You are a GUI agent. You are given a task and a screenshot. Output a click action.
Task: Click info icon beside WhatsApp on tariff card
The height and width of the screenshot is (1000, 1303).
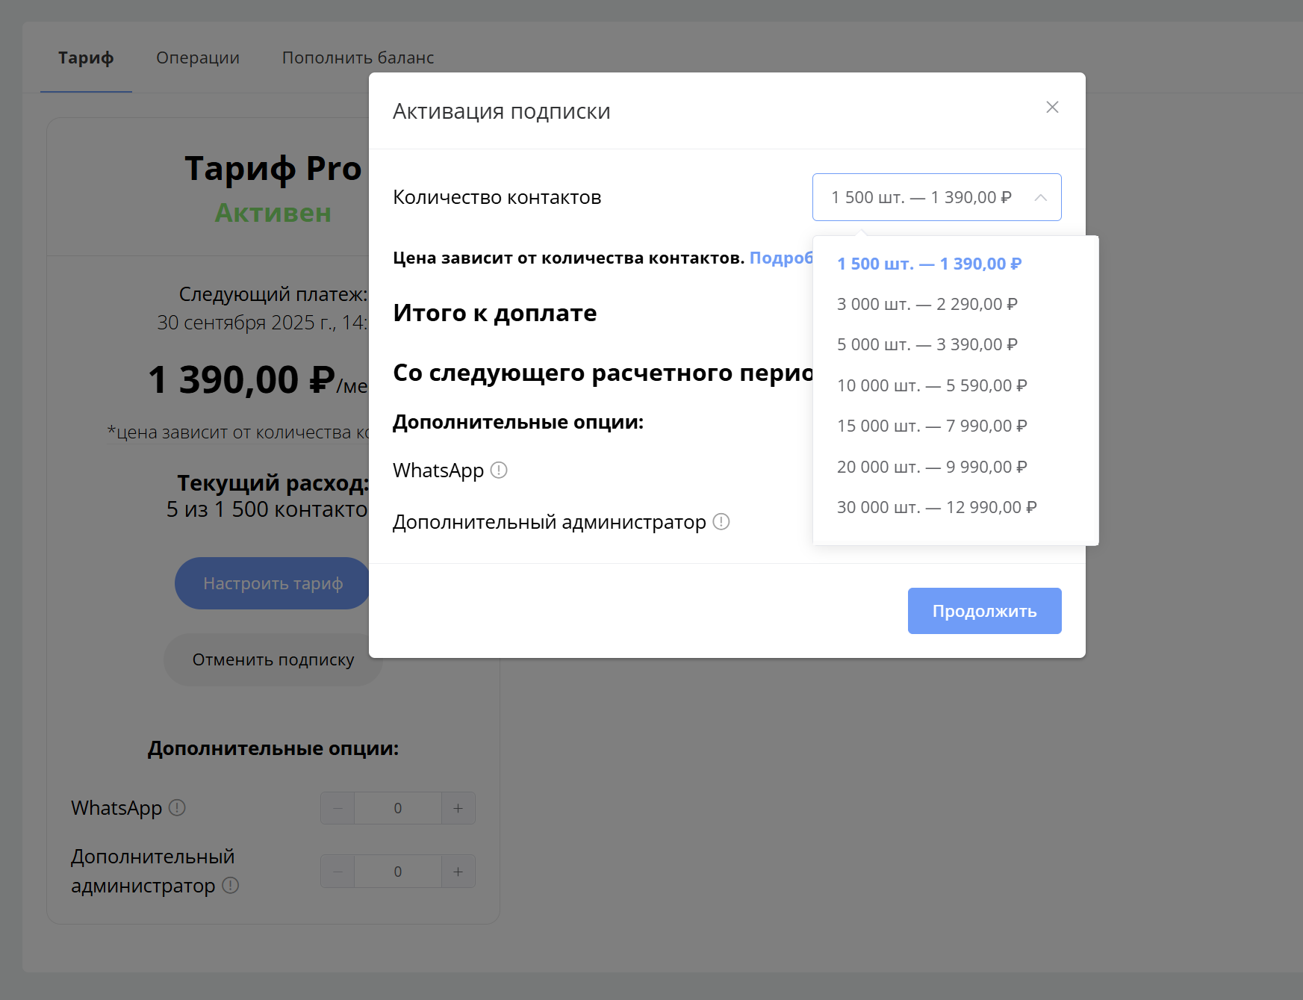point(177,807)
